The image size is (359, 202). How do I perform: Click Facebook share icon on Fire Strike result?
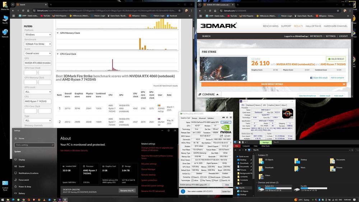[311, 78]
